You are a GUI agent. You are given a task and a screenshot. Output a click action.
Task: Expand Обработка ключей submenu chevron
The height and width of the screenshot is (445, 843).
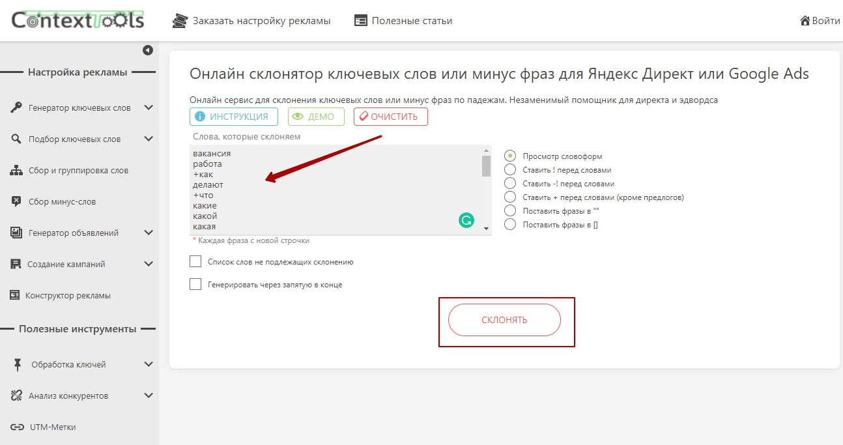click(x=149, y=364)
